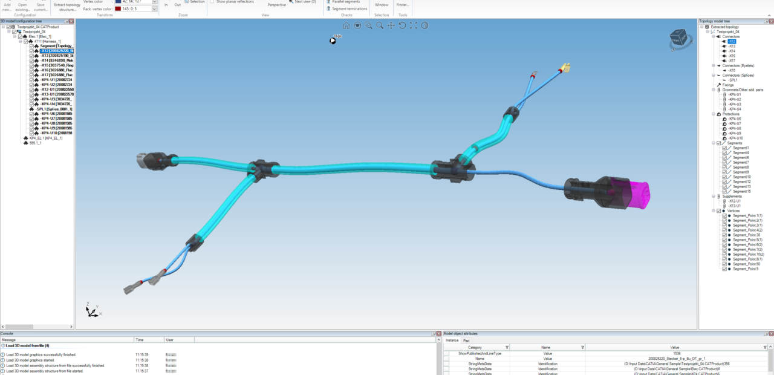The image size is (774, 375).
Task: Select the pan move arrows icon
Action: pyautogui.click(x=391, y=25)
